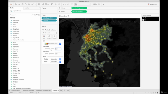Click the Tableau logo start icon
Image resolution: width=168 pixels, height=94 pixels.
11,4
